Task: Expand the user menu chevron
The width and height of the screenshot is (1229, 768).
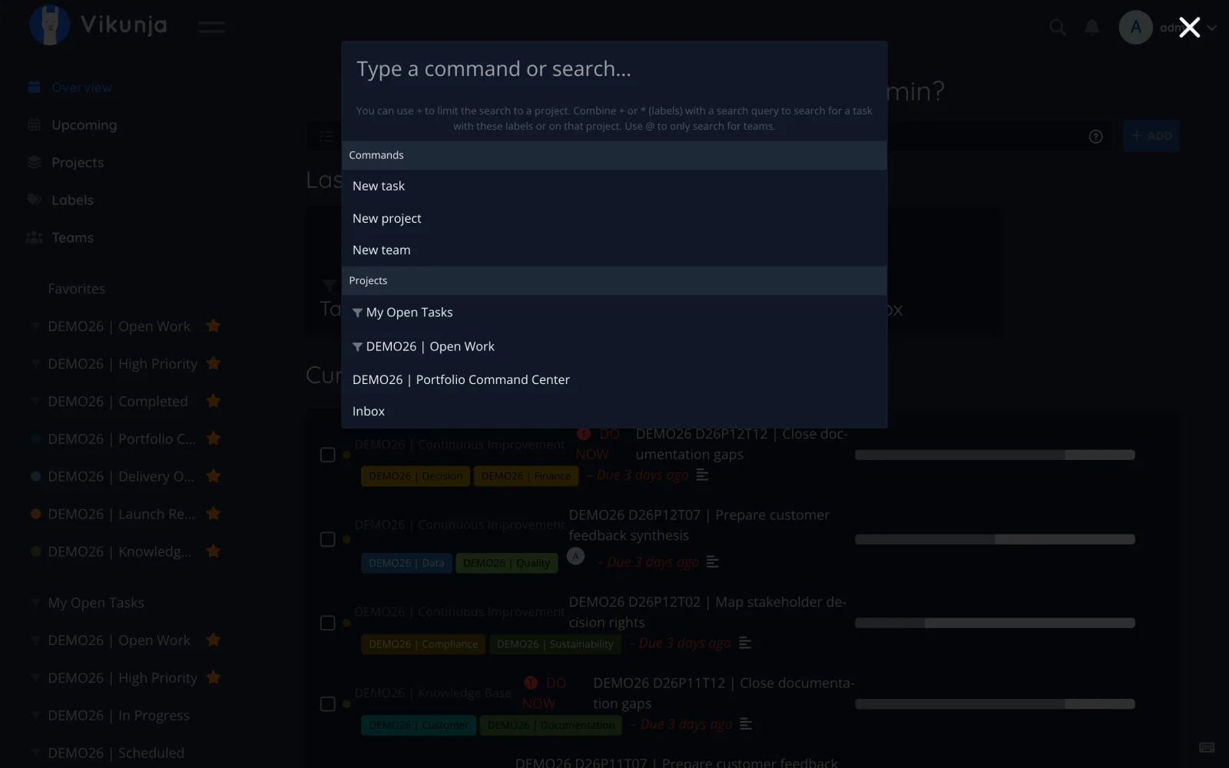Action: click(x=1212, y=28)
